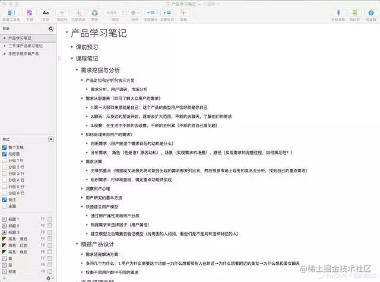Collapse the 产品学习笔记 main heading
Screen dimensions: 380x282
coord(66,32)
